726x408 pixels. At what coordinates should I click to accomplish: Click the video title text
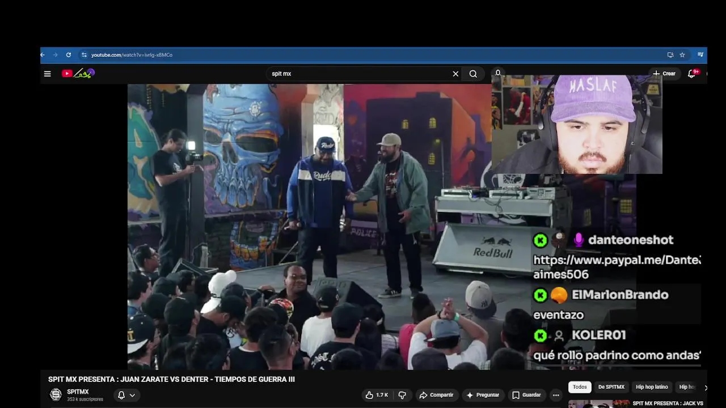(171, 379)
